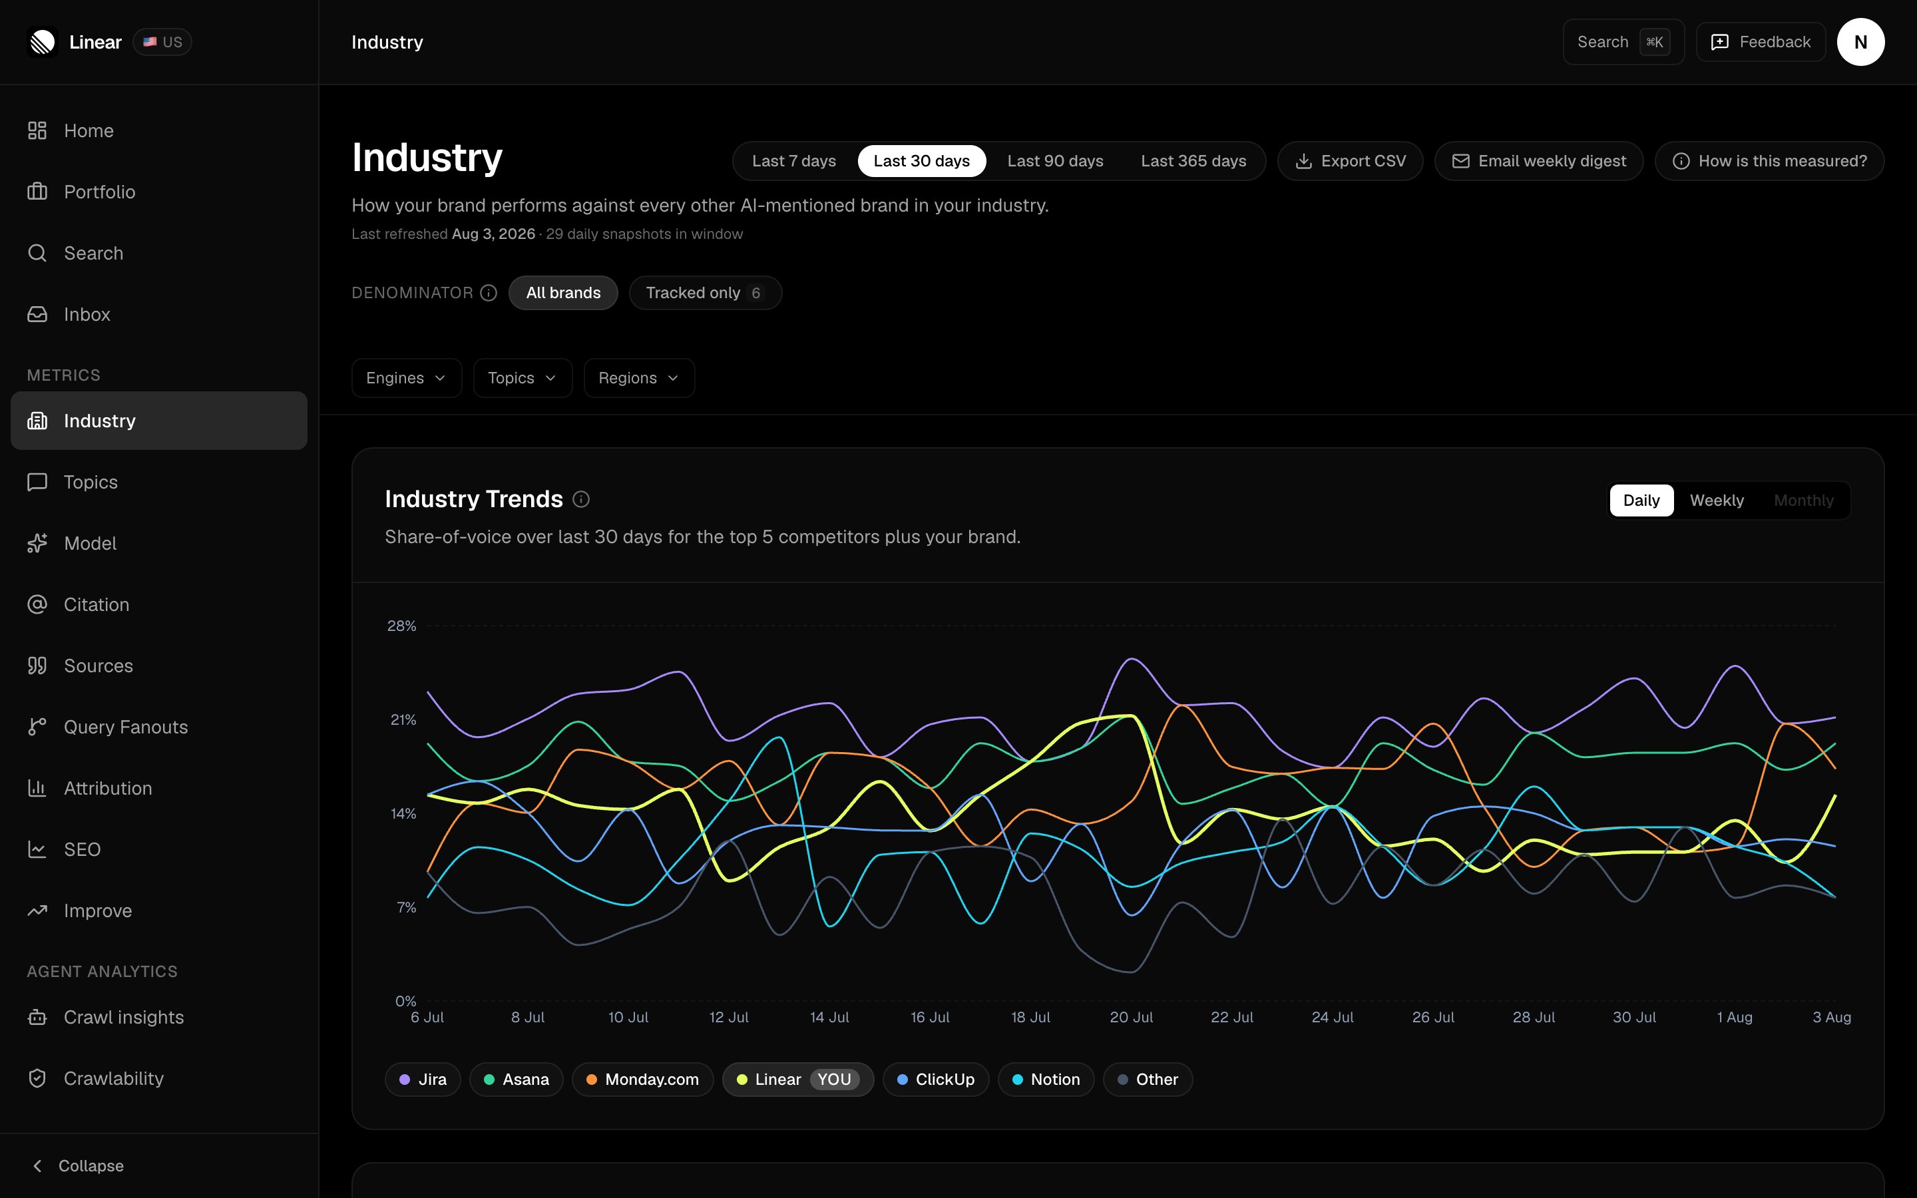Toggle Asana series in chart legend
Viewport: 1917px width, 1198px height.
pos(517,1079)
